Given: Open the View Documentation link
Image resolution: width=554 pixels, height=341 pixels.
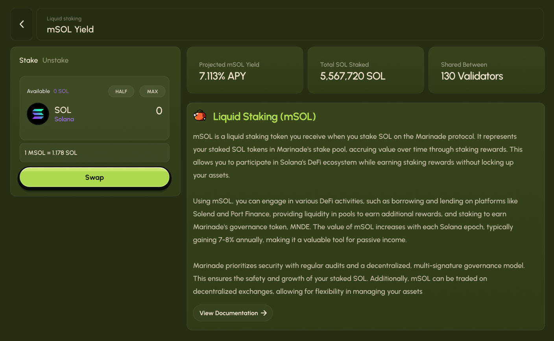Looking at the screenshot, I should (229, 313).
